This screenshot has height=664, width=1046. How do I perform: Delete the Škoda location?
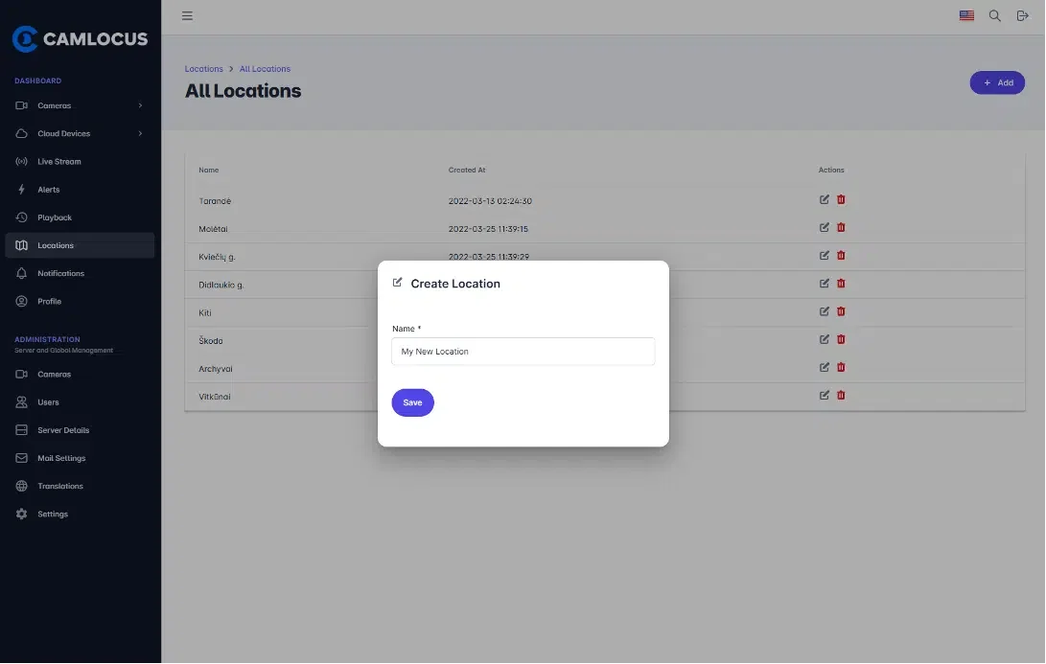tap(841, 339)
